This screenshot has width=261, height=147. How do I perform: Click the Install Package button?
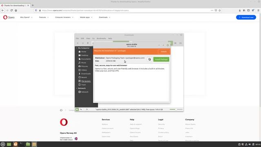click(161, 59)
